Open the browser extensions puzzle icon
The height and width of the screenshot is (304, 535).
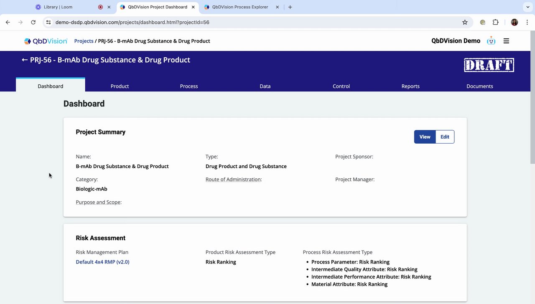[496, 22]
